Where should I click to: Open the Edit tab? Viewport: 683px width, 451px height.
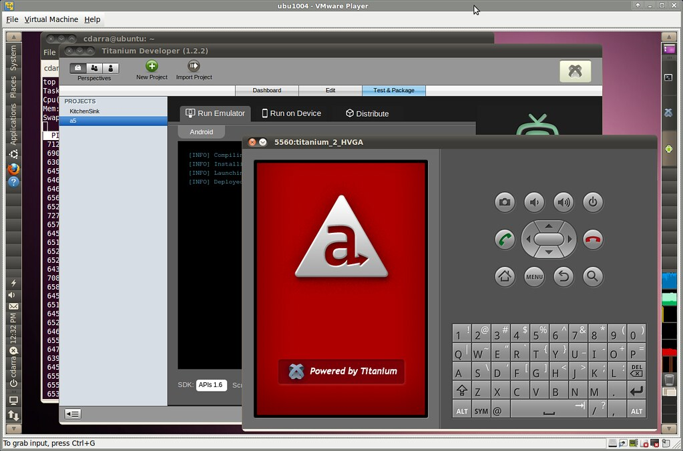(x=330, y=91)
